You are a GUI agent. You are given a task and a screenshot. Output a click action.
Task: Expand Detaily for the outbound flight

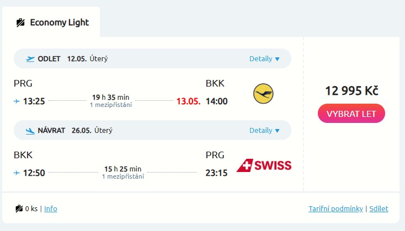pyautogui.click(x=265, y=58)
